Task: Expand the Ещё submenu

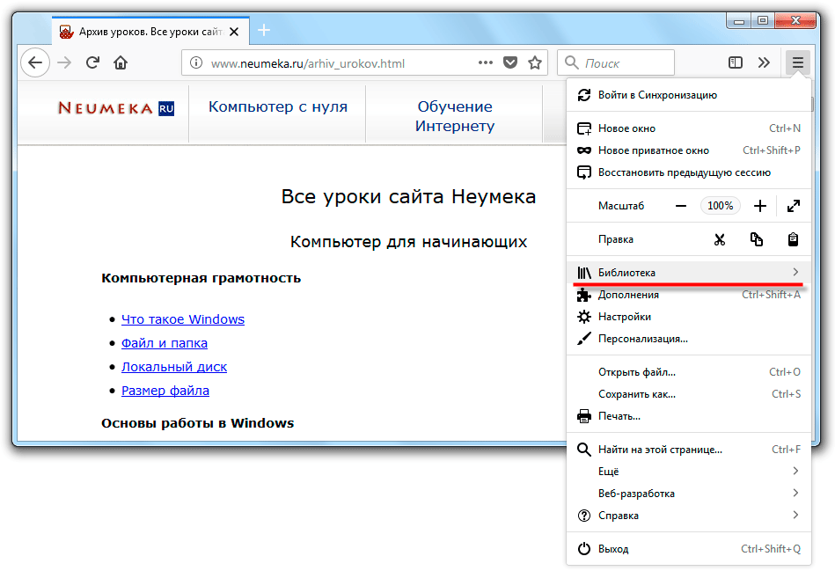Action: 689,472
